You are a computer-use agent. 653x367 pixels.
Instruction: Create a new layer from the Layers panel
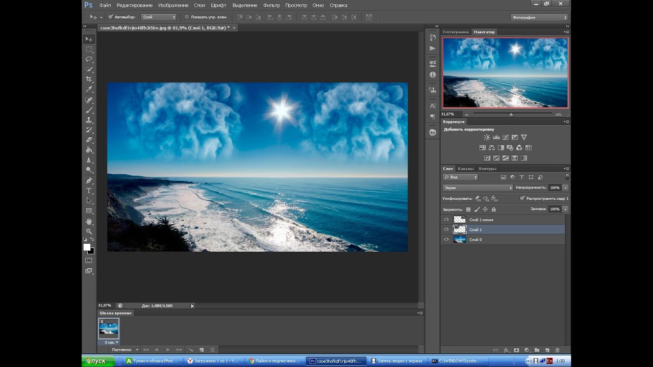tap(547, 350)
